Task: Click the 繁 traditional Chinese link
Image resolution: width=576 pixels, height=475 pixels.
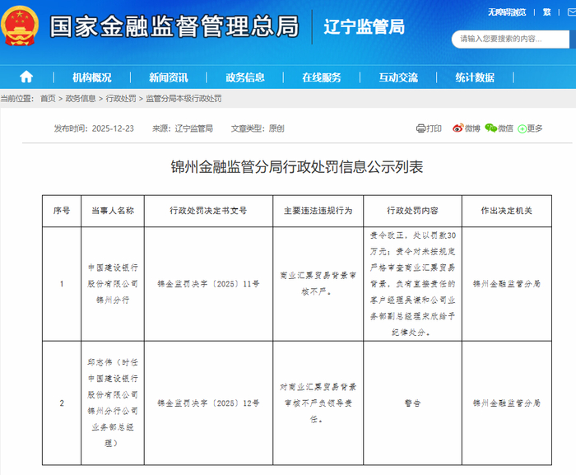Action: pos(546,12)
